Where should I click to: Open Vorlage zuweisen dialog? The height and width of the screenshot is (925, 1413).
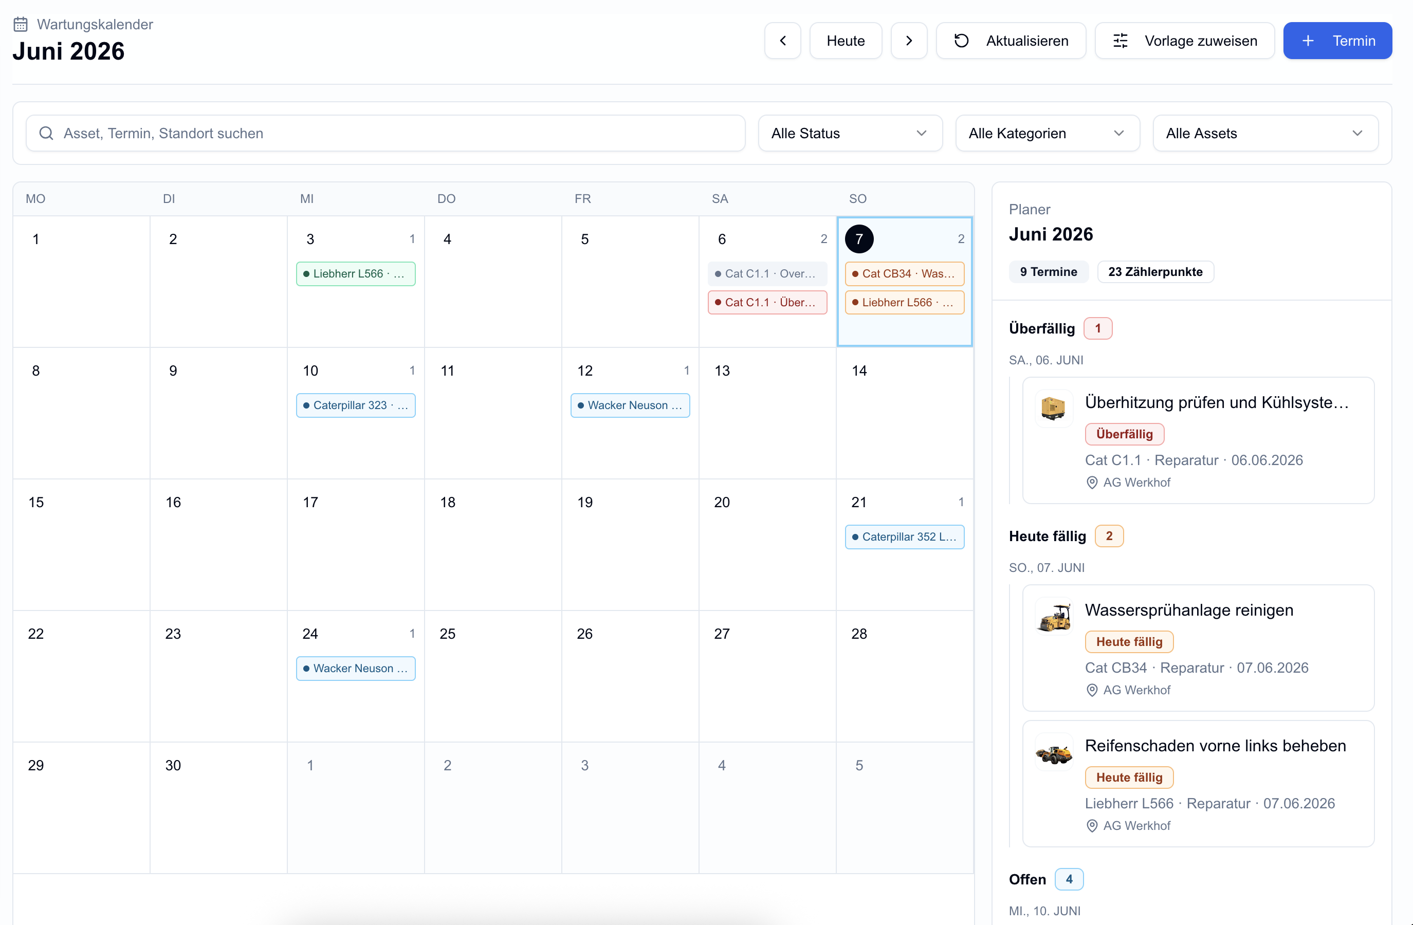click(1184, 41)
